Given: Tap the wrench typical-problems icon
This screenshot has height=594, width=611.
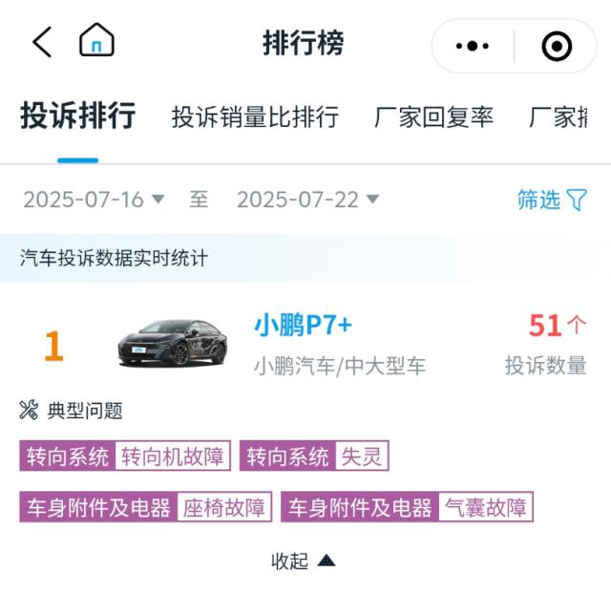Looking at the screenshot, I should 29,411.
